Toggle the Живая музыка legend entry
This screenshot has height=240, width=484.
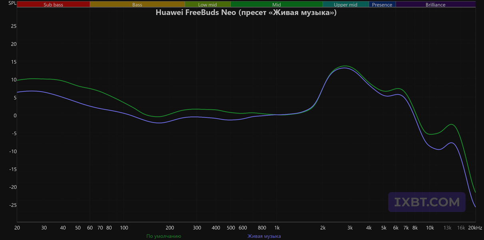(264, 236)
